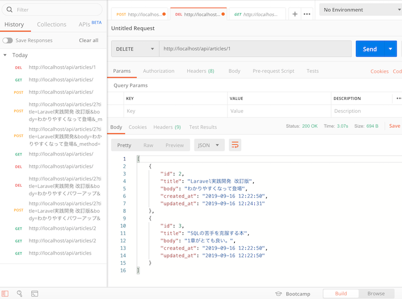Toggle the Save Responses switch

pos(8,41)
